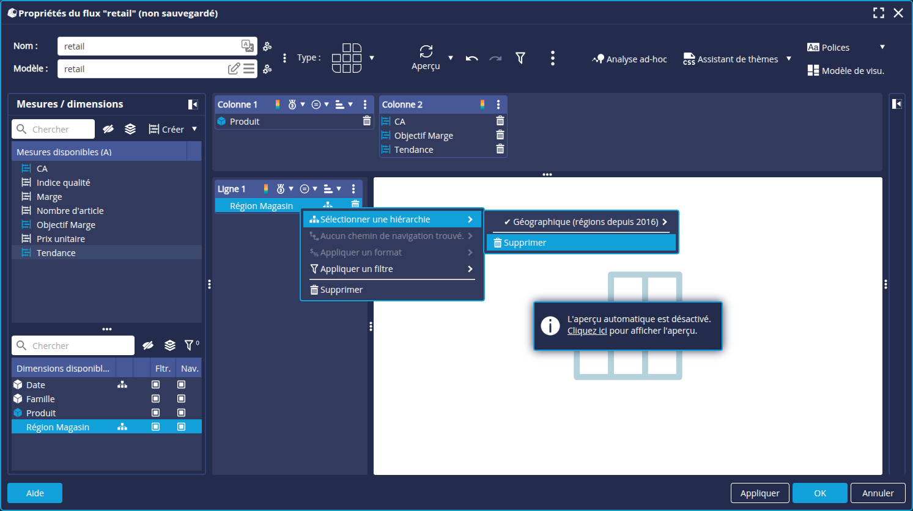
Task: Toggle the Fltr. checkbox for Date
Action: (x=156, y=384)
